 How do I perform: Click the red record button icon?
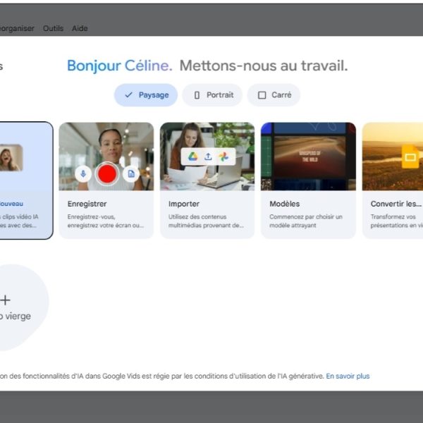pos(107,174)
